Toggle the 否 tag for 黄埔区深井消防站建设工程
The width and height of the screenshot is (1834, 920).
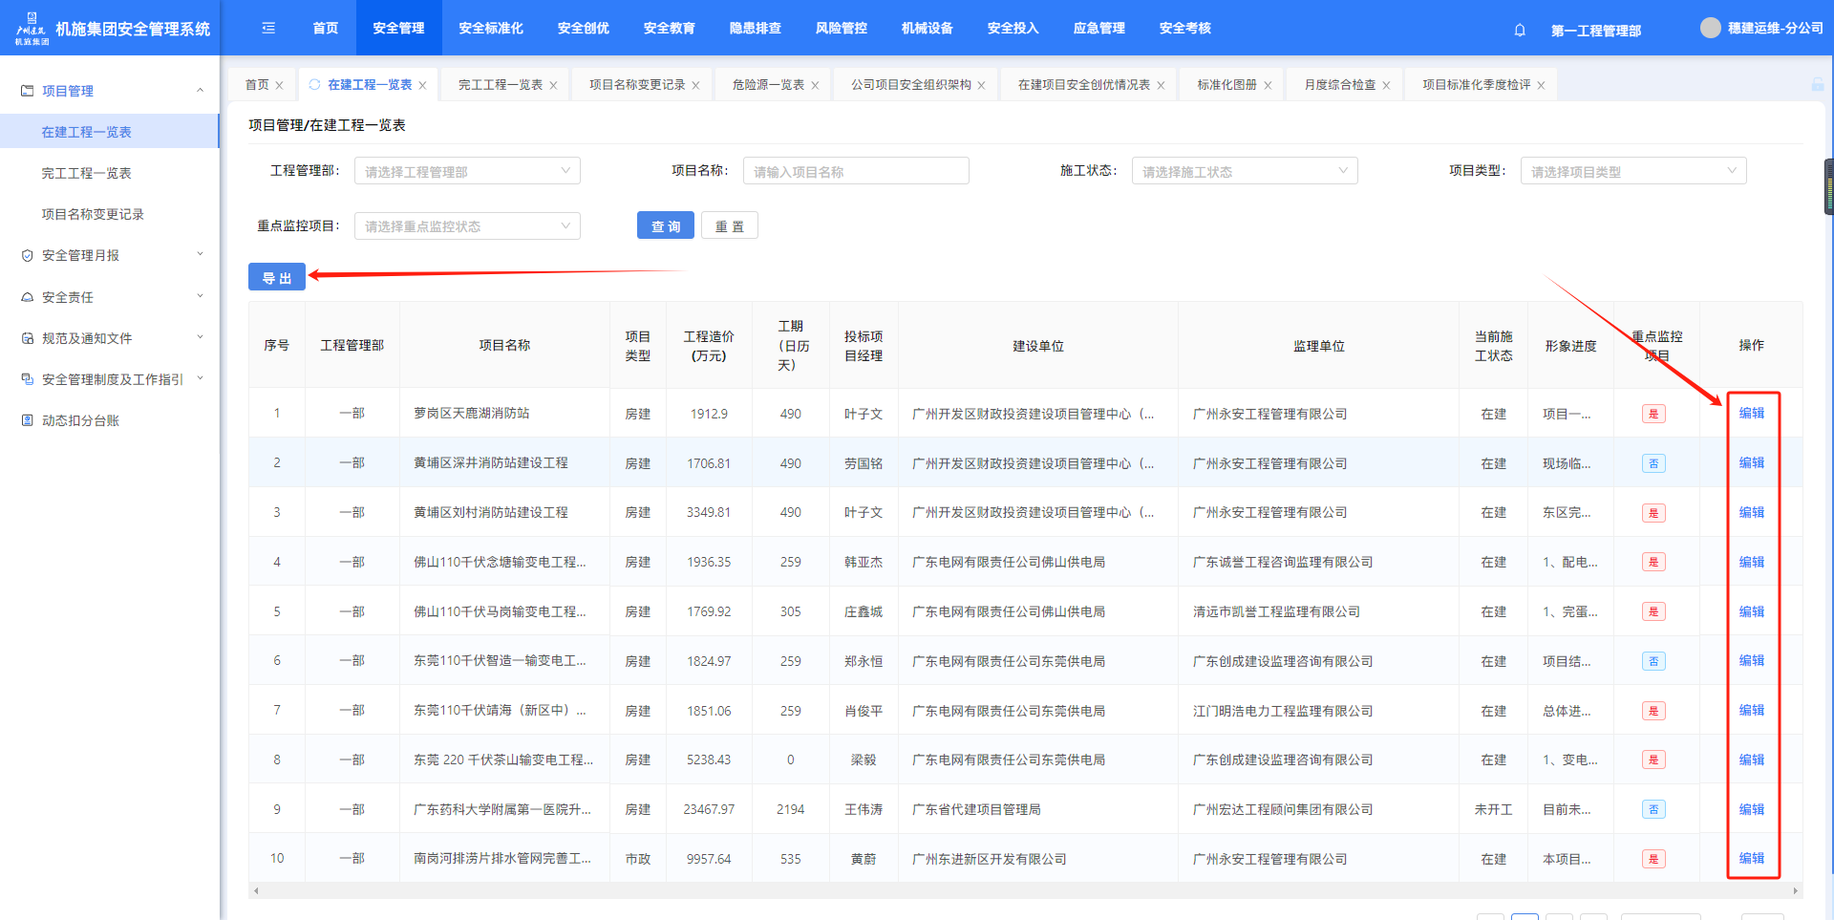pos(1653,463)
